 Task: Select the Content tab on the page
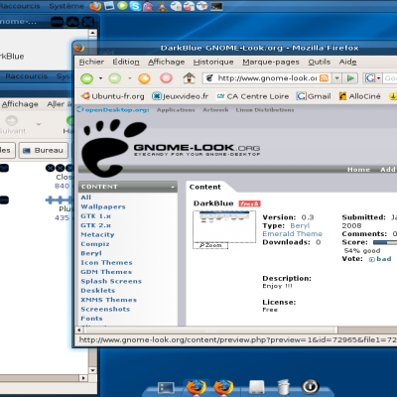point(204,187)
